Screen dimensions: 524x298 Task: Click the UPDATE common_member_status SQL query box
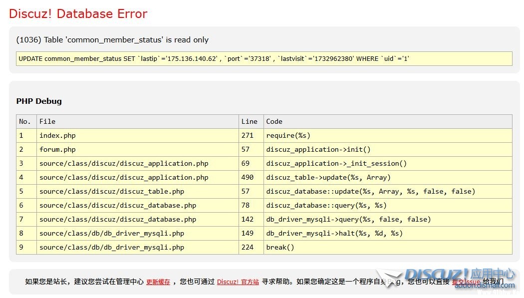tap(264, 58)
